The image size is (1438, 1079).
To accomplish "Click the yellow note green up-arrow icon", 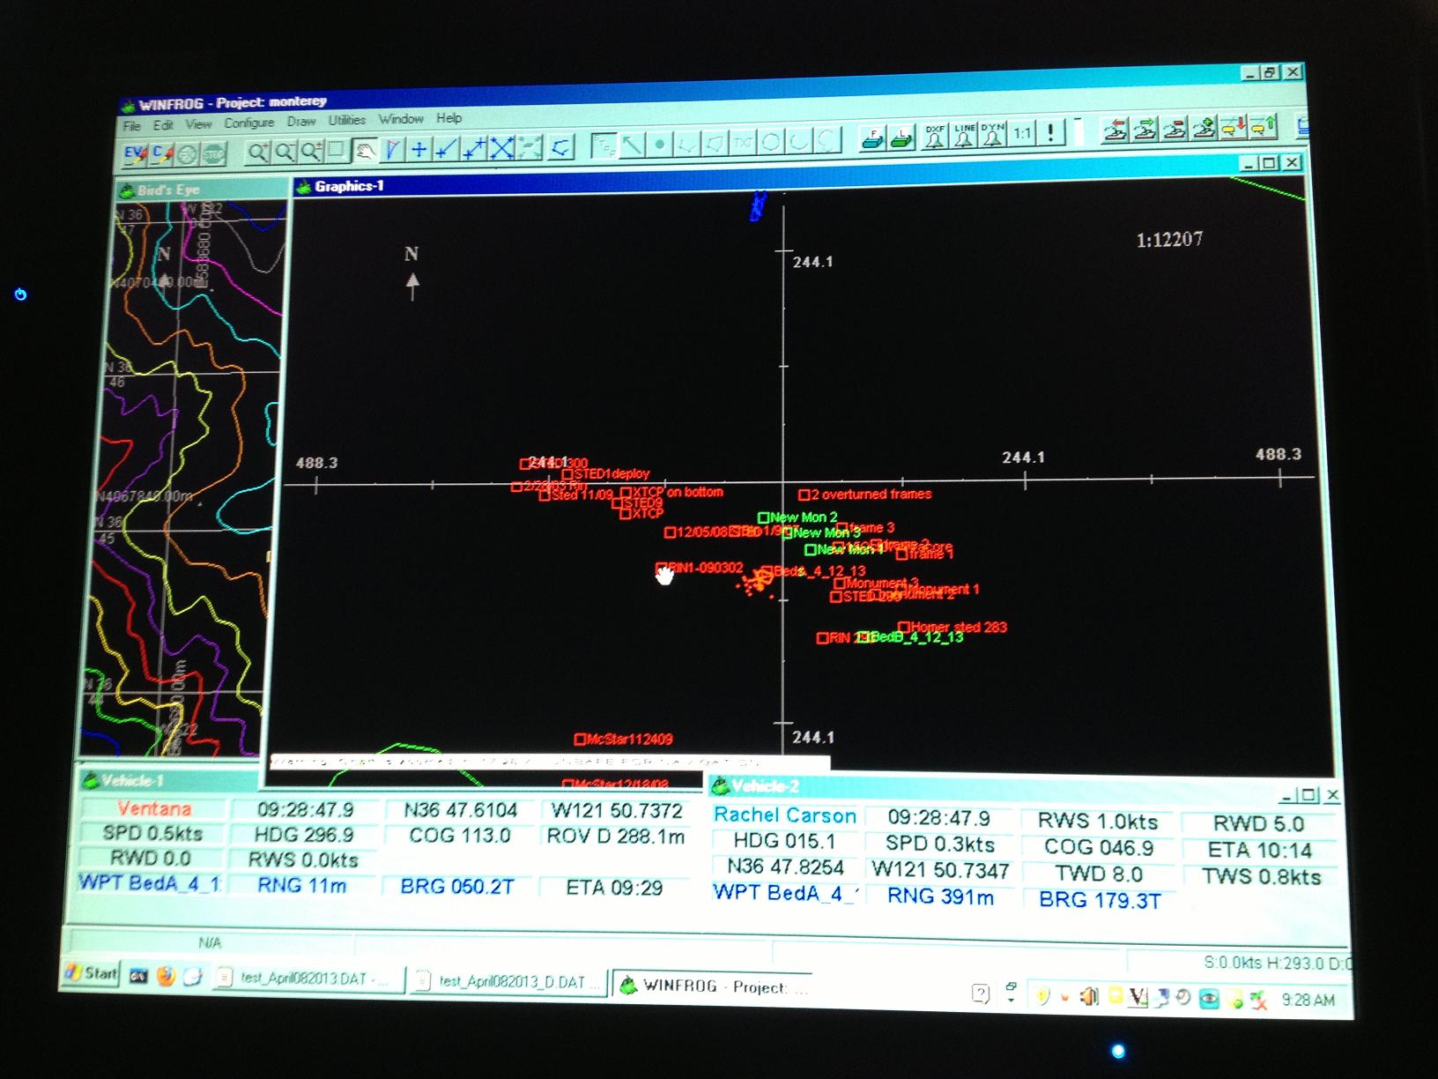I will (1263, 127).
